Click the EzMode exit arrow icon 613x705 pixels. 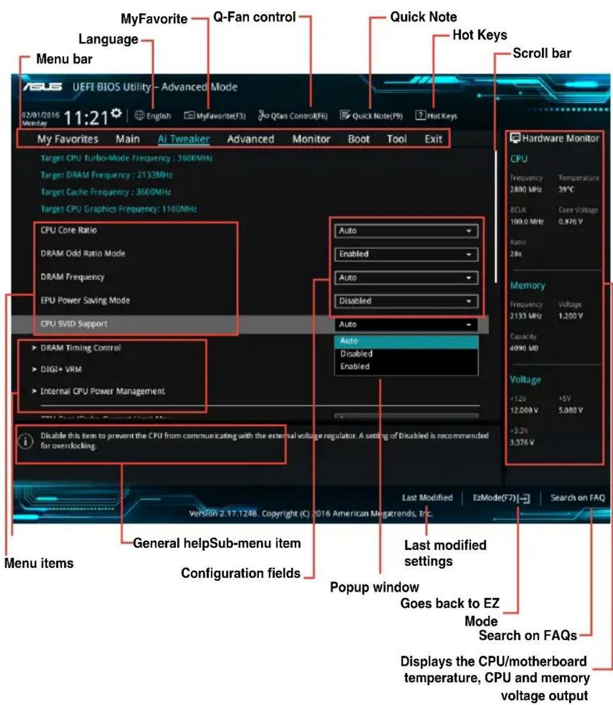pos(525,499)
